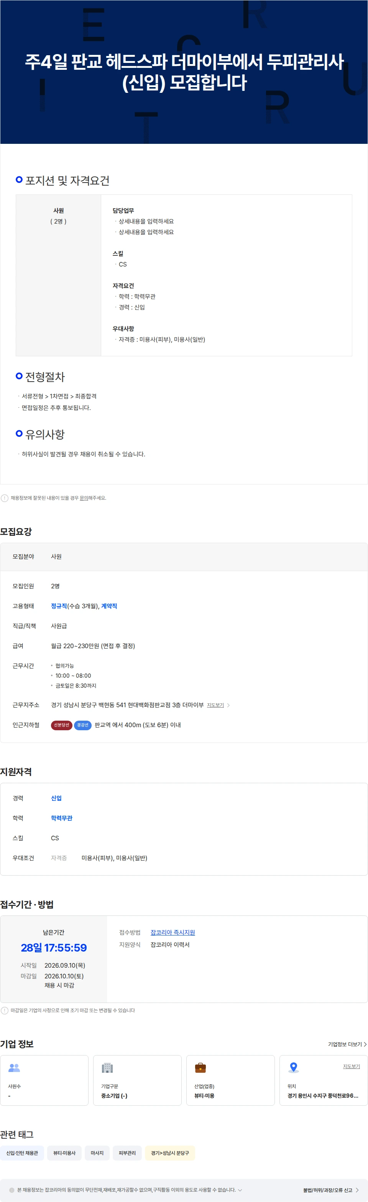Click the 사원수 people icon
The image size is (368, 1202).
[x=15, y=1067]
